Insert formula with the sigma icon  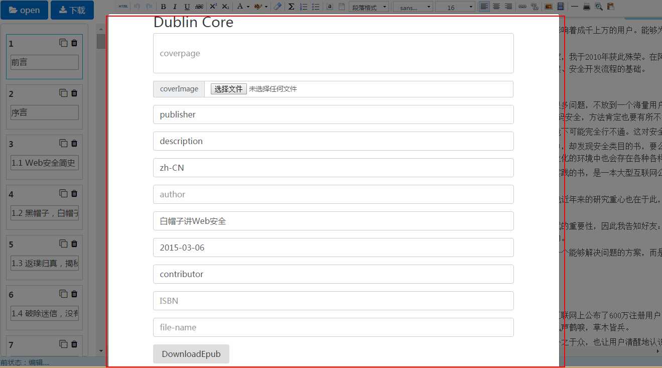point(291,7)
